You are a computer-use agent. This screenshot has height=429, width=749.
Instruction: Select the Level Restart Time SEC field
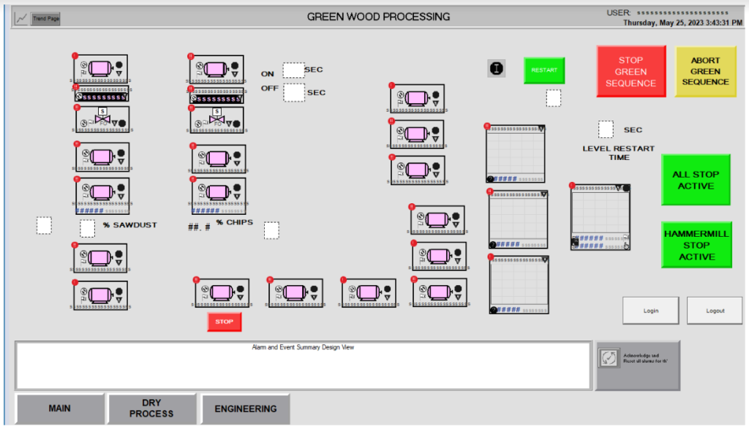(606, 129)
